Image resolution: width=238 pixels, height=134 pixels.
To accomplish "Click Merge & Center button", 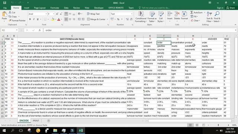I will 96,19.
